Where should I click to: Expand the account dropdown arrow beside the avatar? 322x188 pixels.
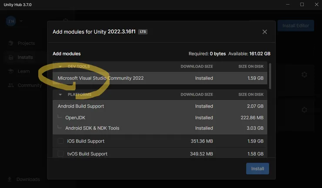point(21,21)
